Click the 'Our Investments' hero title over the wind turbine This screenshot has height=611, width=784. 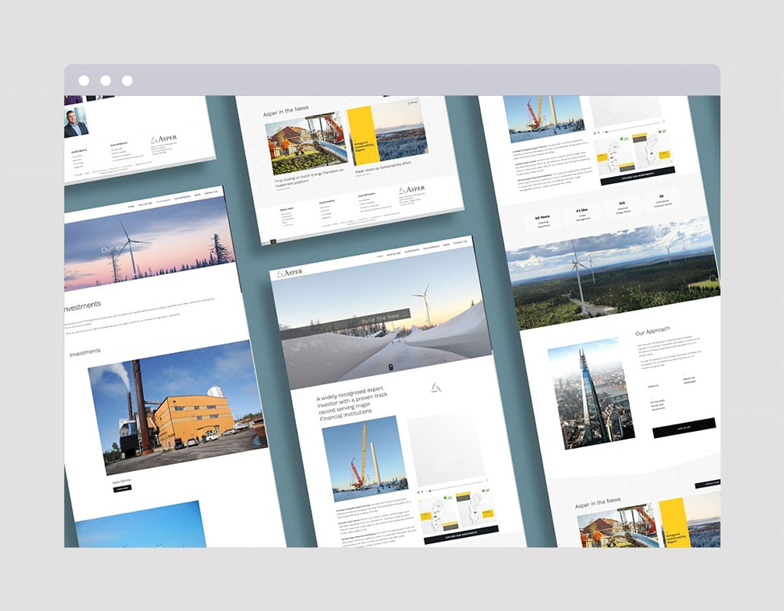click(127, 247)
